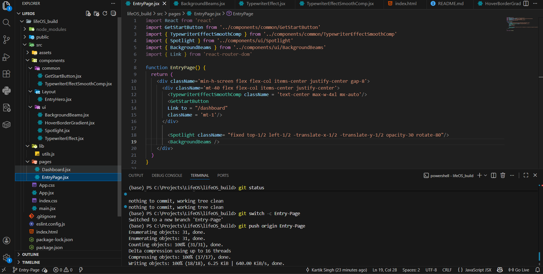Click the New Folder icon in Explorer

click(96, 14)
